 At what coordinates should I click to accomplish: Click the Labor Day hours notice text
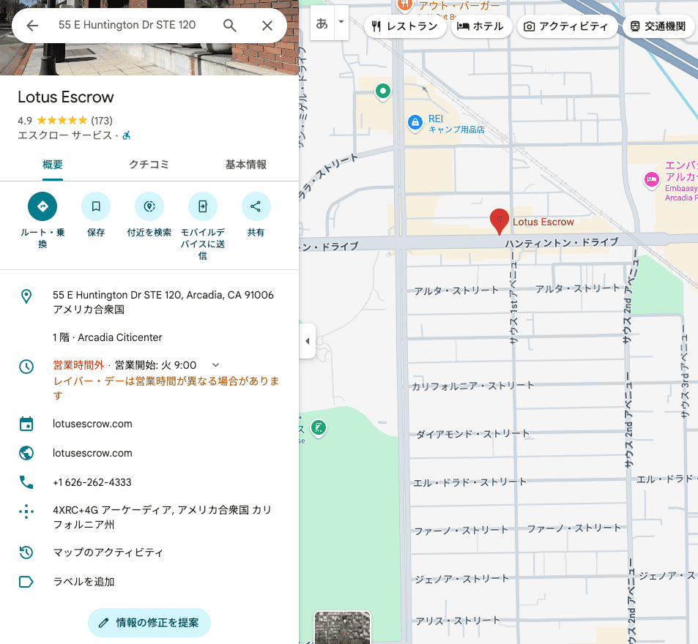tap(166, 388)
